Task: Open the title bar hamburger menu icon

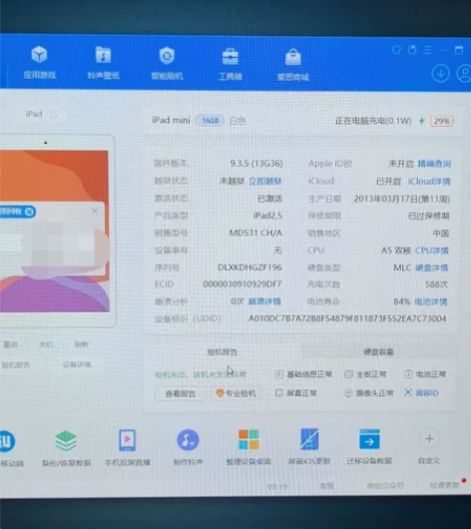Action: point(428,50)
